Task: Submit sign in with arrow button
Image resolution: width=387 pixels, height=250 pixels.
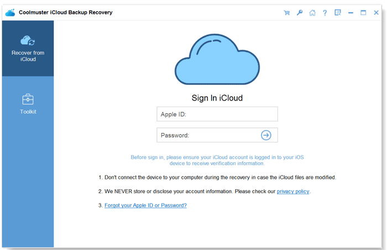Action: [x=266, y=135]
